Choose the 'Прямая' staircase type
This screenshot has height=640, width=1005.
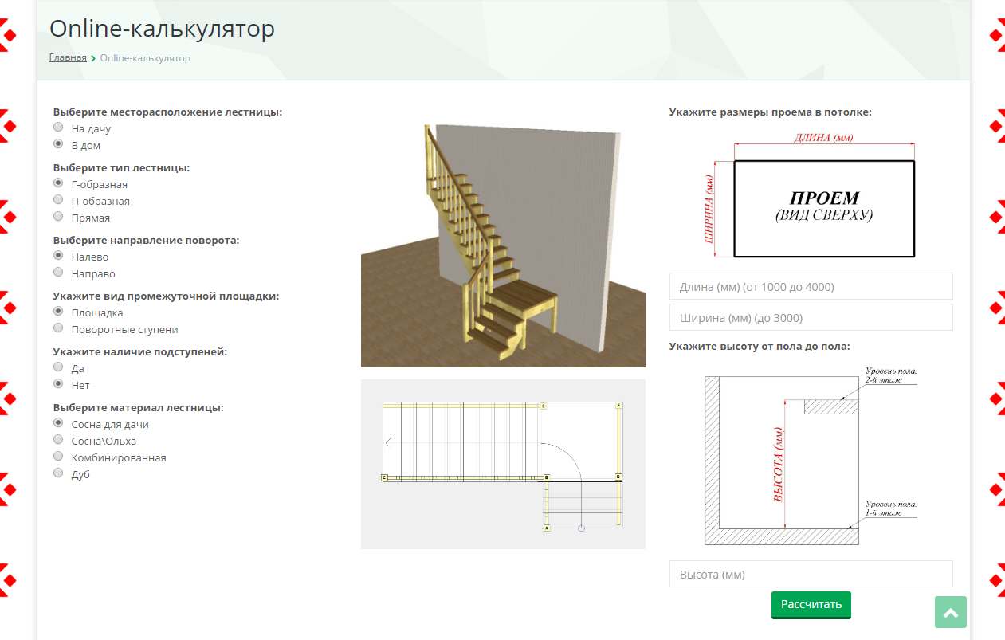pos(58,217)
